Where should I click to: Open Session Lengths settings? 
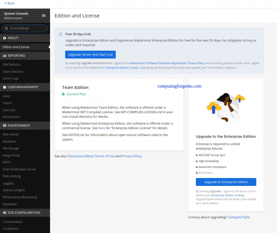14,190
